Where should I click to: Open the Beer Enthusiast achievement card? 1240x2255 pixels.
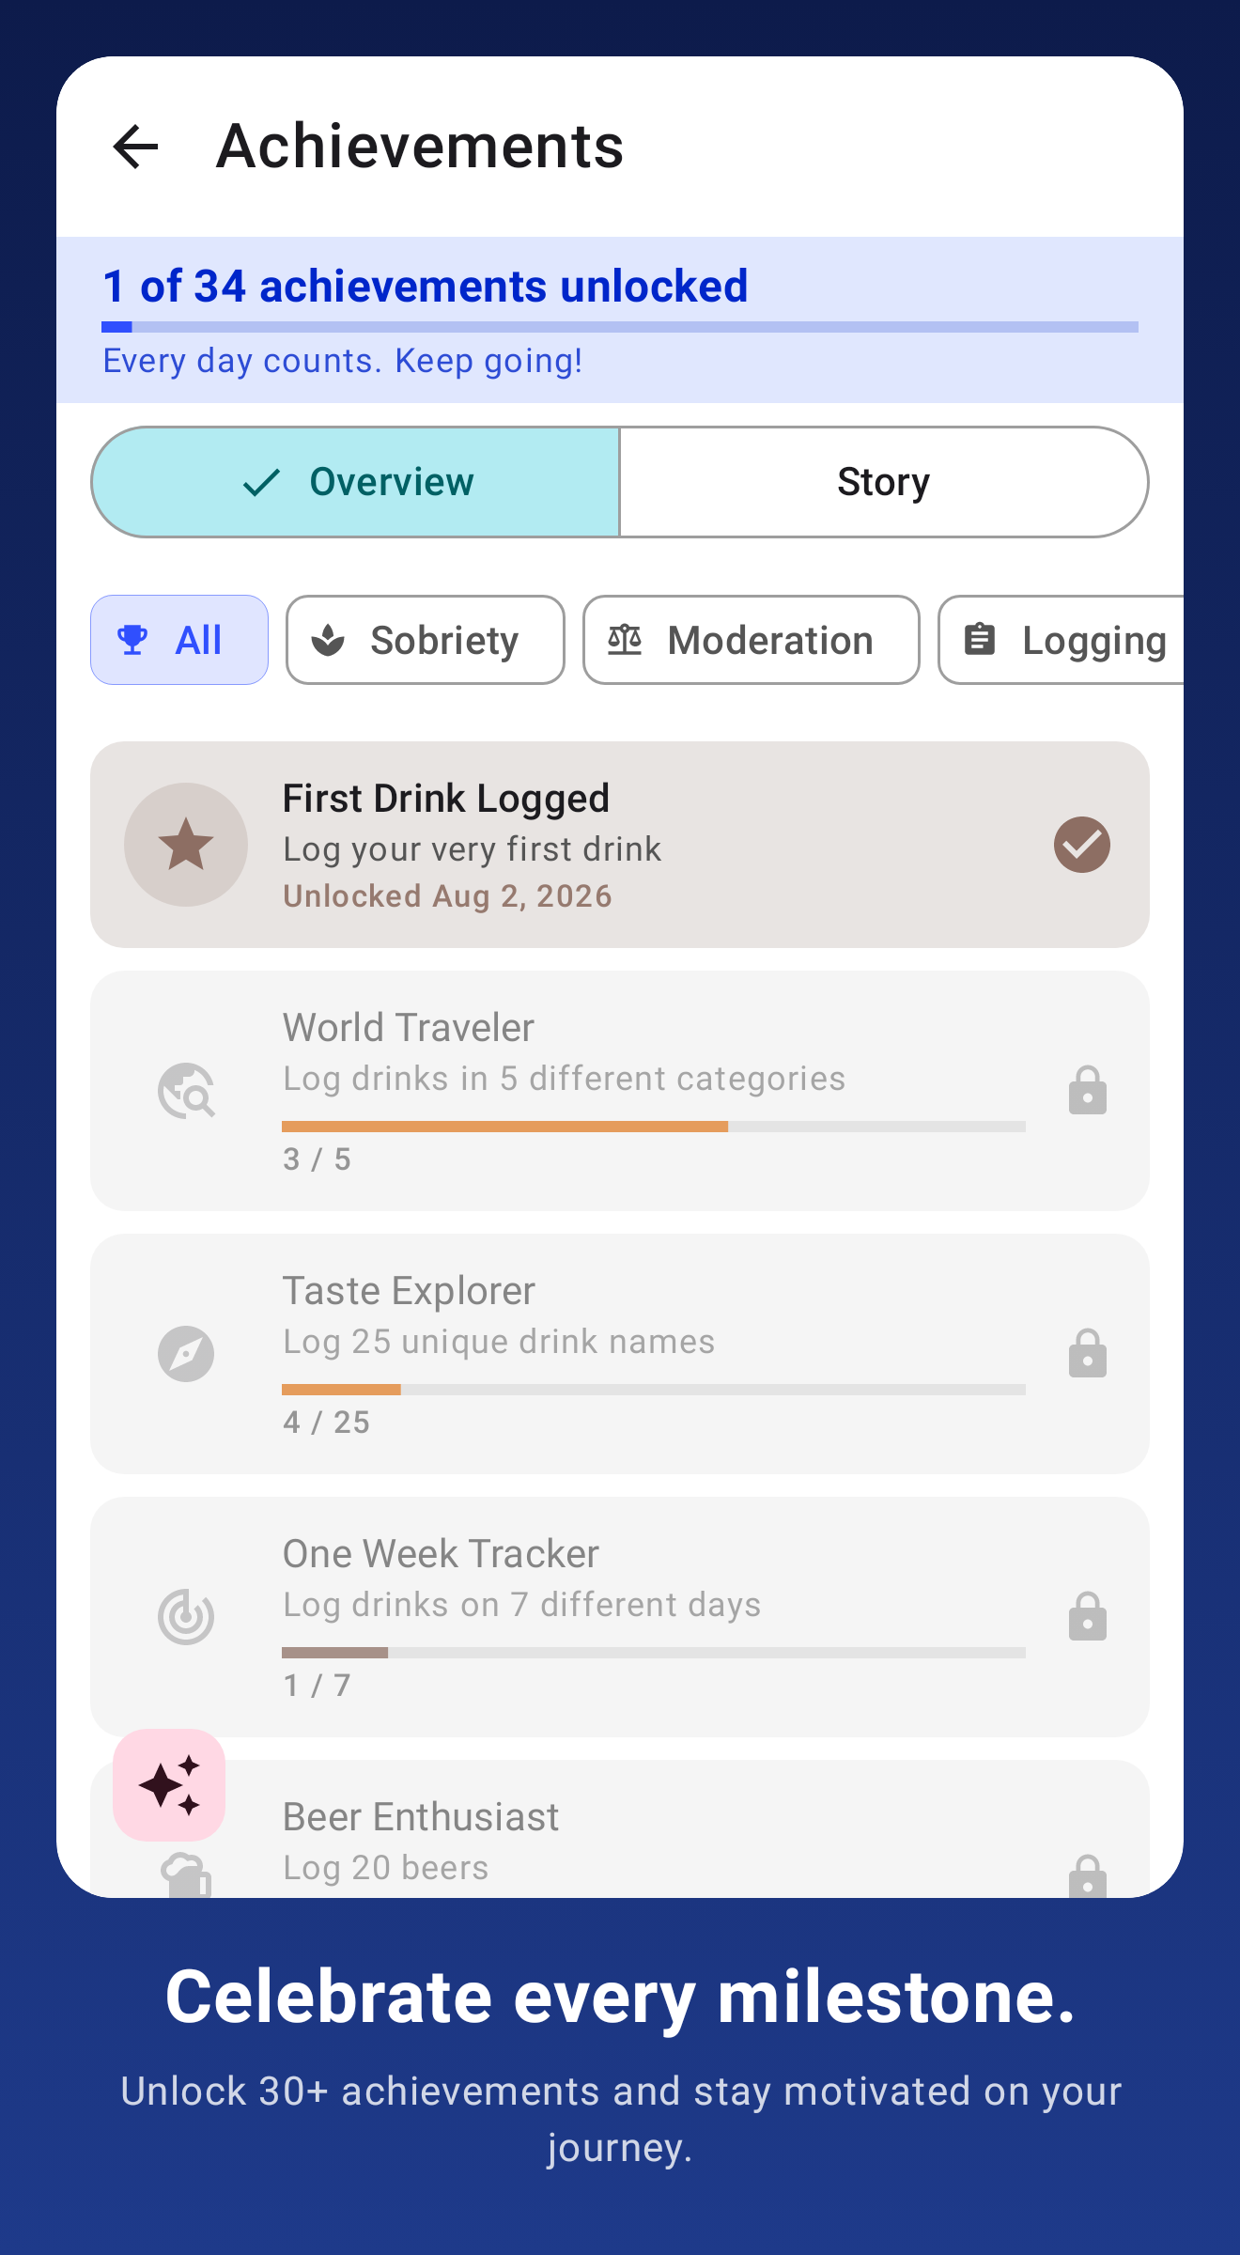tap(620, 1828)
